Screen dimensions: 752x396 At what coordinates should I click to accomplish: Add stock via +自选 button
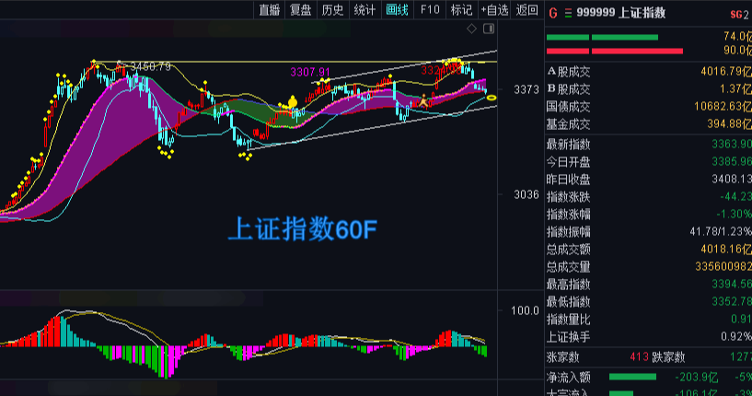[x=494, y=10]
